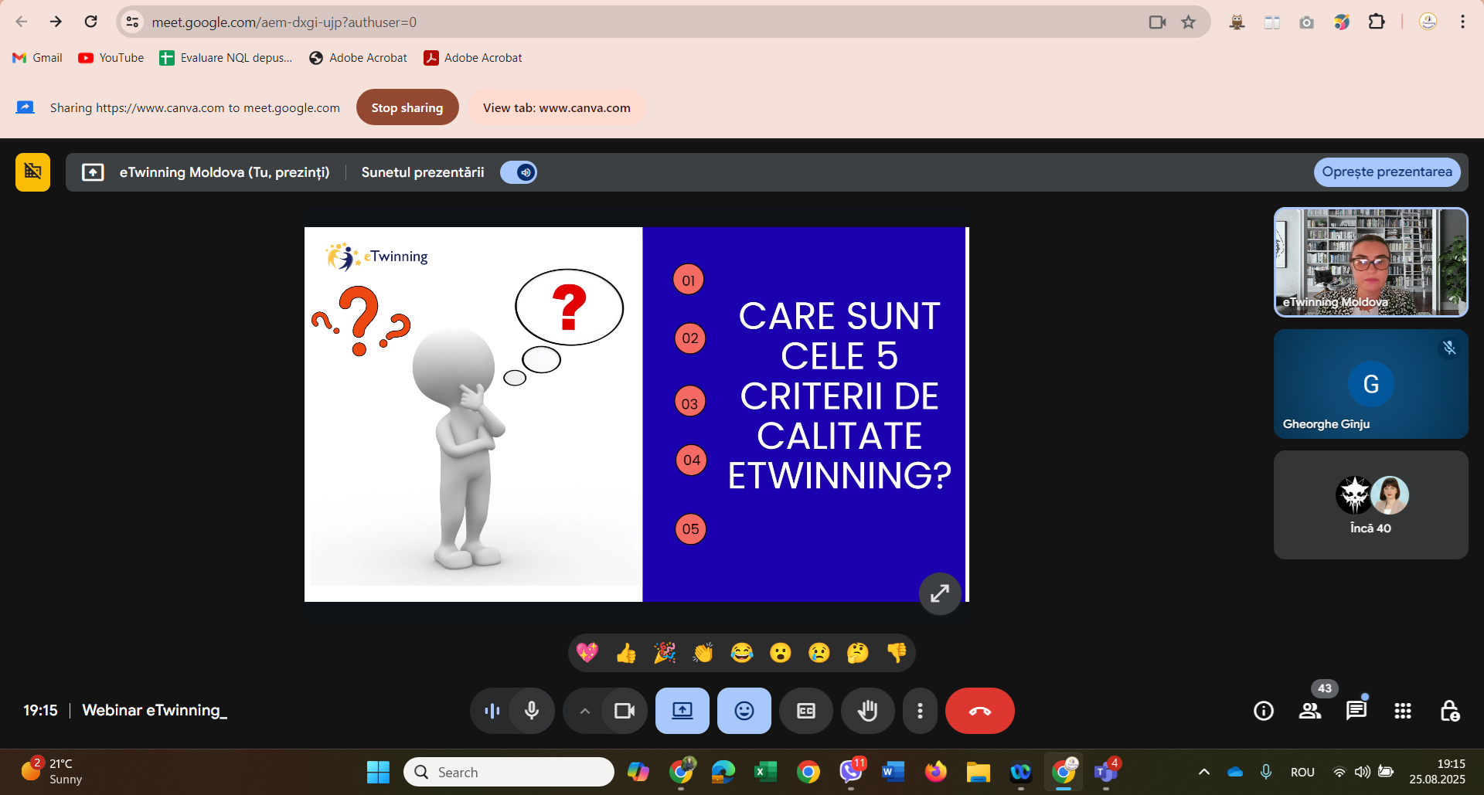Image resolution: width=1484 pixels, height=795 pixels.
Task: Open the activities grid icon
Action: (x=1403, y=711)
